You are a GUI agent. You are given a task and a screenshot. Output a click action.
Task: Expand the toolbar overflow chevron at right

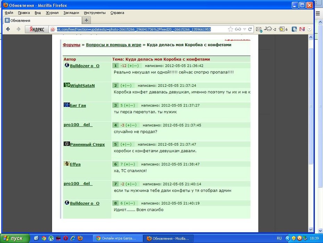coord(309,29)
